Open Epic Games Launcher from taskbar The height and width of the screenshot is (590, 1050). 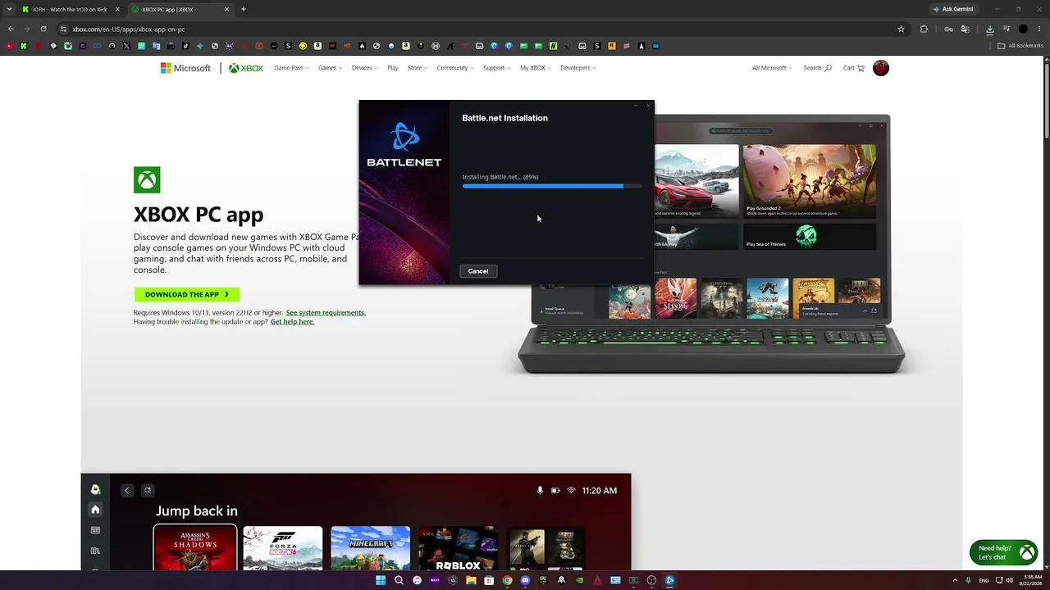543,580
